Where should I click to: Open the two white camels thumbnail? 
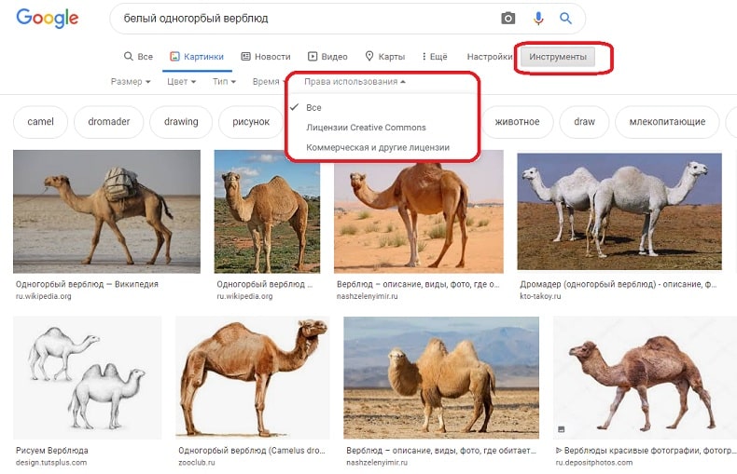pos(619,212)
